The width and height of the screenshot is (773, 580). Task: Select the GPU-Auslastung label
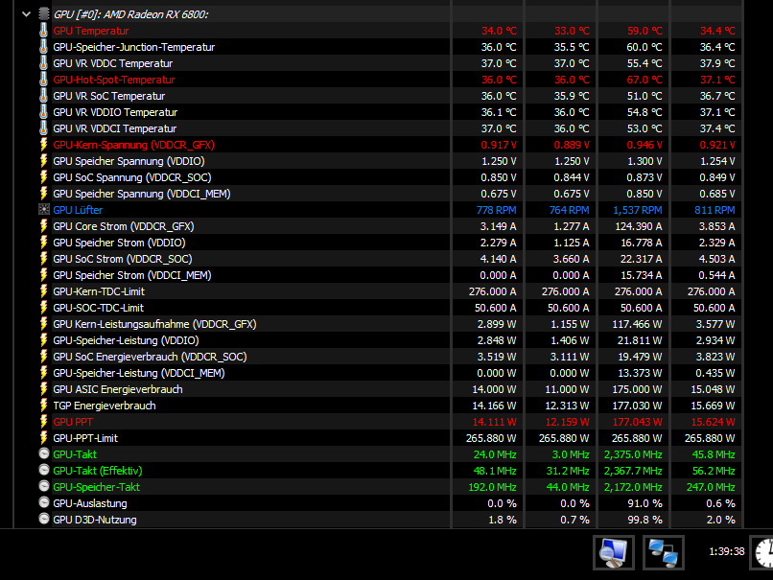point(90,503)
